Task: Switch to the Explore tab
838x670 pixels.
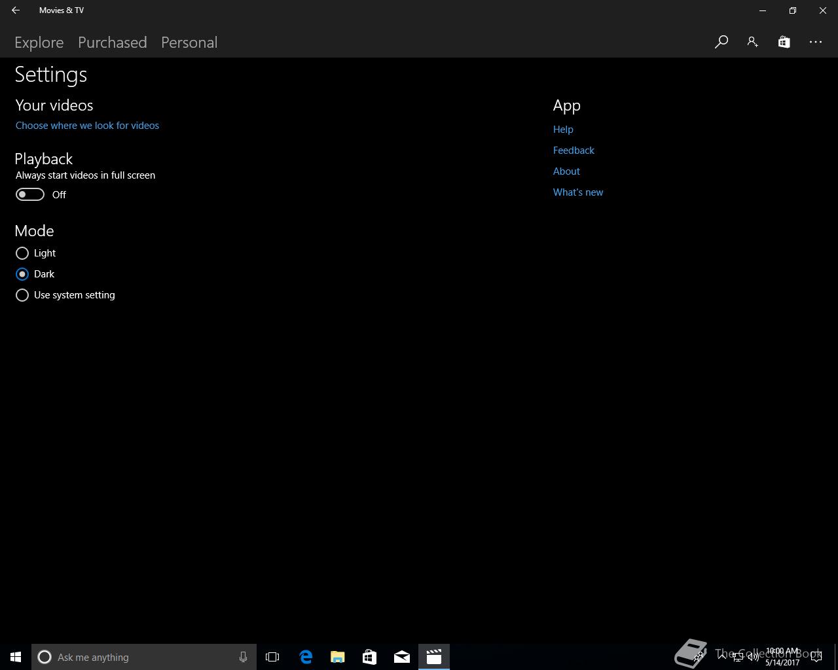Action: 39,43
